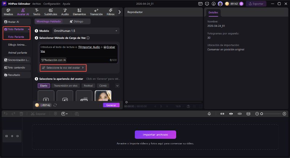290x158 pixels.
Task: Select the Cómic category
Action: [x=103, y=86]
